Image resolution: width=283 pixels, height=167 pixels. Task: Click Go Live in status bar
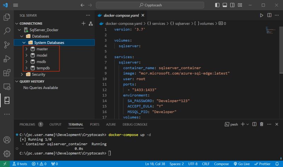tap(242, 164)
